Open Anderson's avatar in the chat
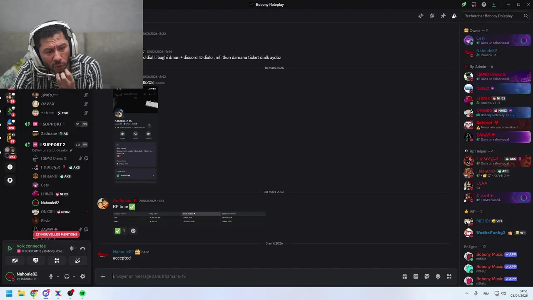The width and height of the screenshot is (533, 300). pyautogui.click(x=103, y=204)
